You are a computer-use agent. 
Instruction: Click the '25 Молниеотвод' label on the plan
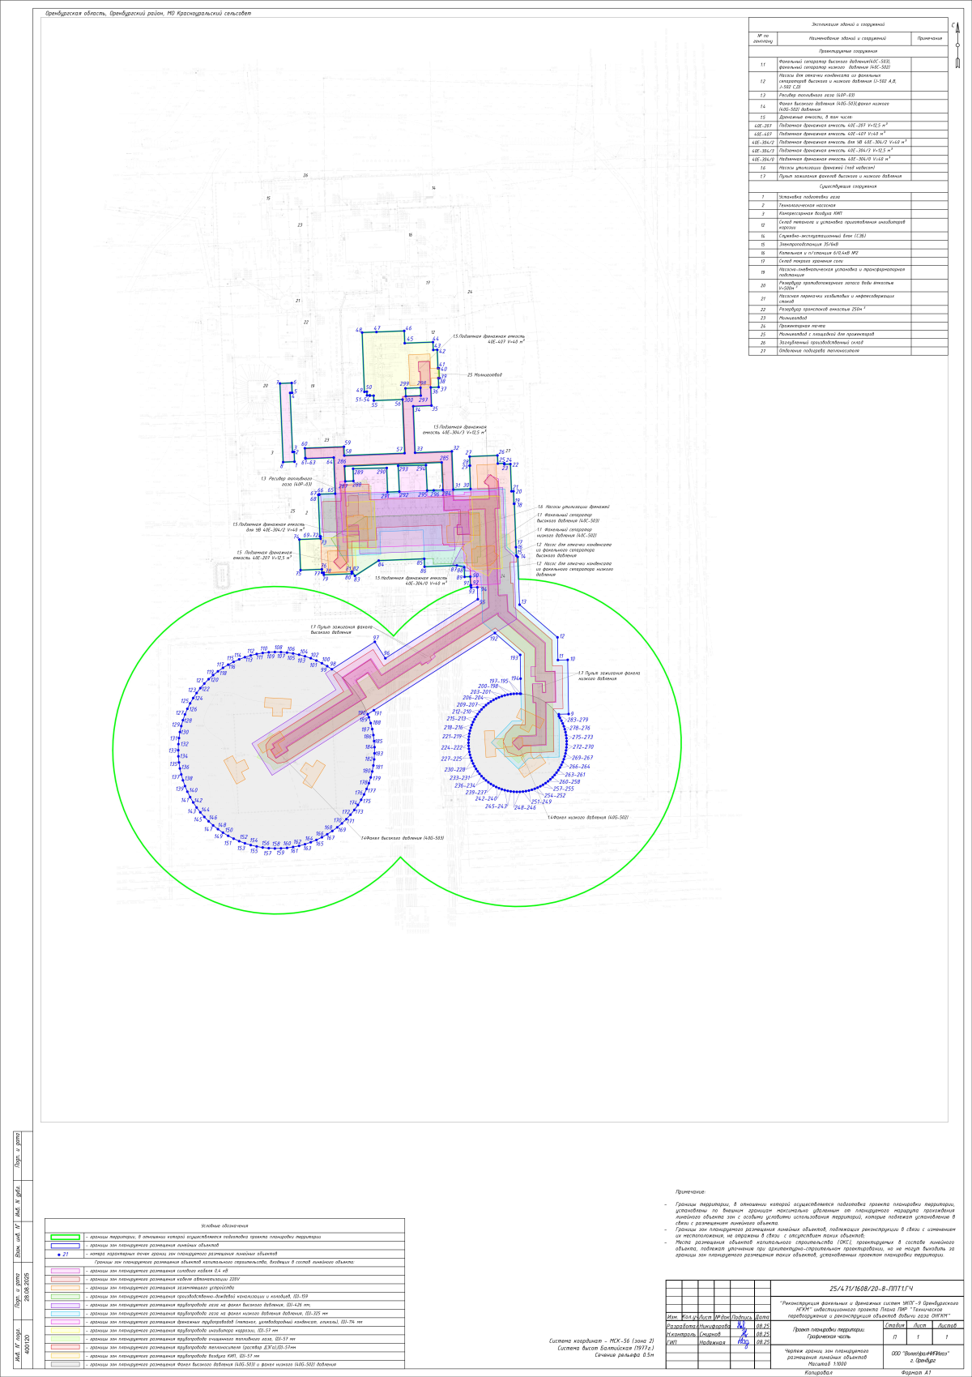[x=484, y=375]
